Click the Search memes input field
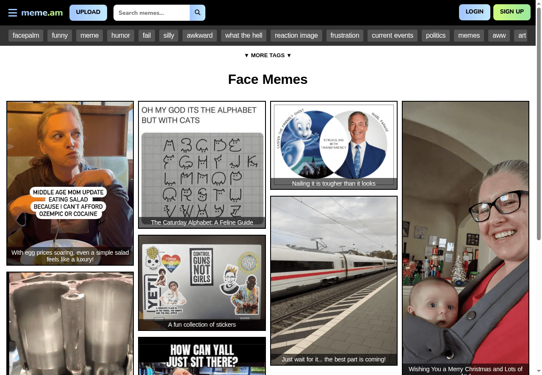Screen dimensions: 542x375 [152, 13]
